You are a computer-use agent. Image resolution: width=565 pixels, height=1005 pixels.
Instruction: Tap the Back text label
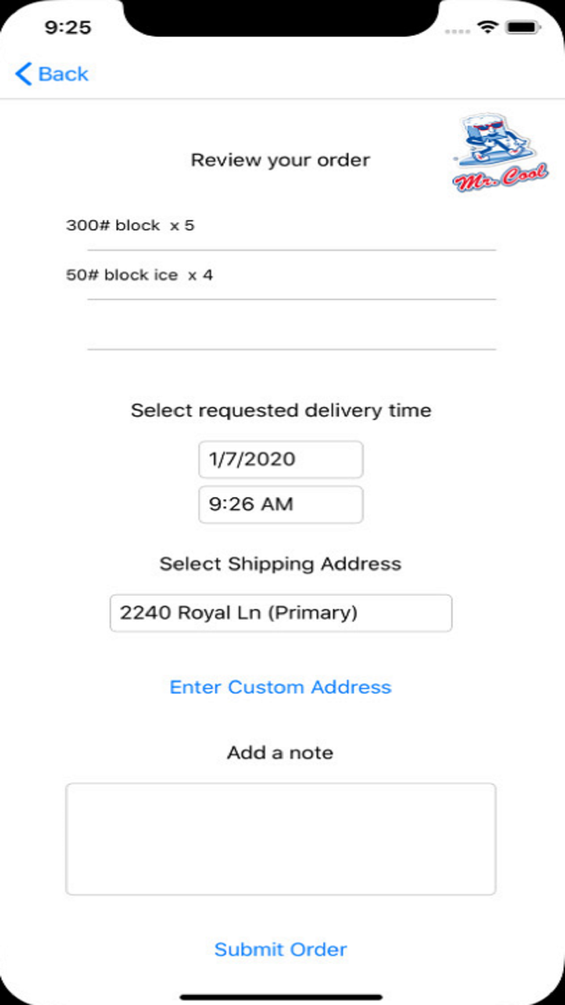click(x=63, y=74)
